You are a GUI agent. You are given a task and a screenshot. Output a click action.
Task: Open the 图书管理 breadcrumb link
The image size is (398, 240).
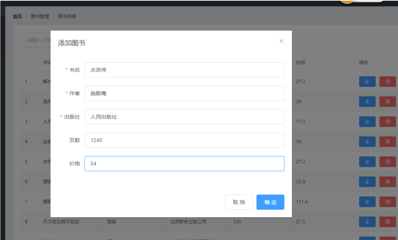(x=40, y=16)
